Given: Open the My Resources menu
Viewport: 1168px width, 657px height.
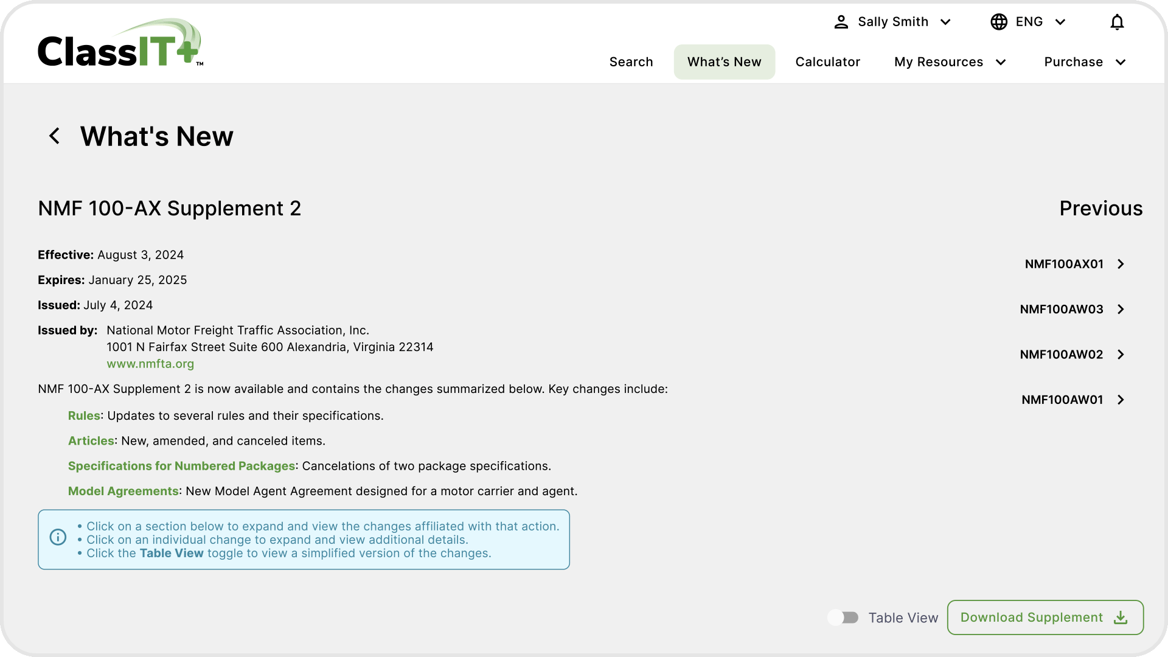Looking at the screenshot, I should 950,62.
